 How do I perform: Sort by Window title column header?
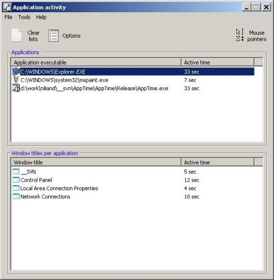96,162
